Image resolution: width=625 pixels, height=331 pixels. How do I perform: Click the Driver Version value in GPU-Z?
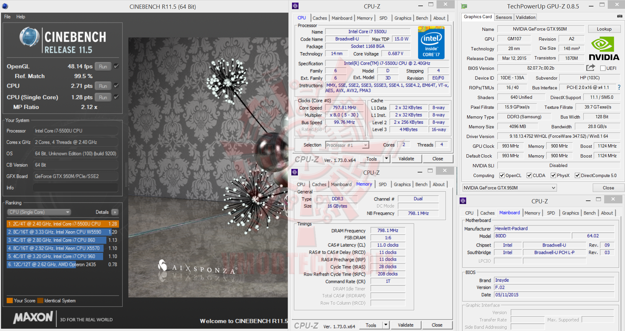pyautogui.click(x=559, y=136)
